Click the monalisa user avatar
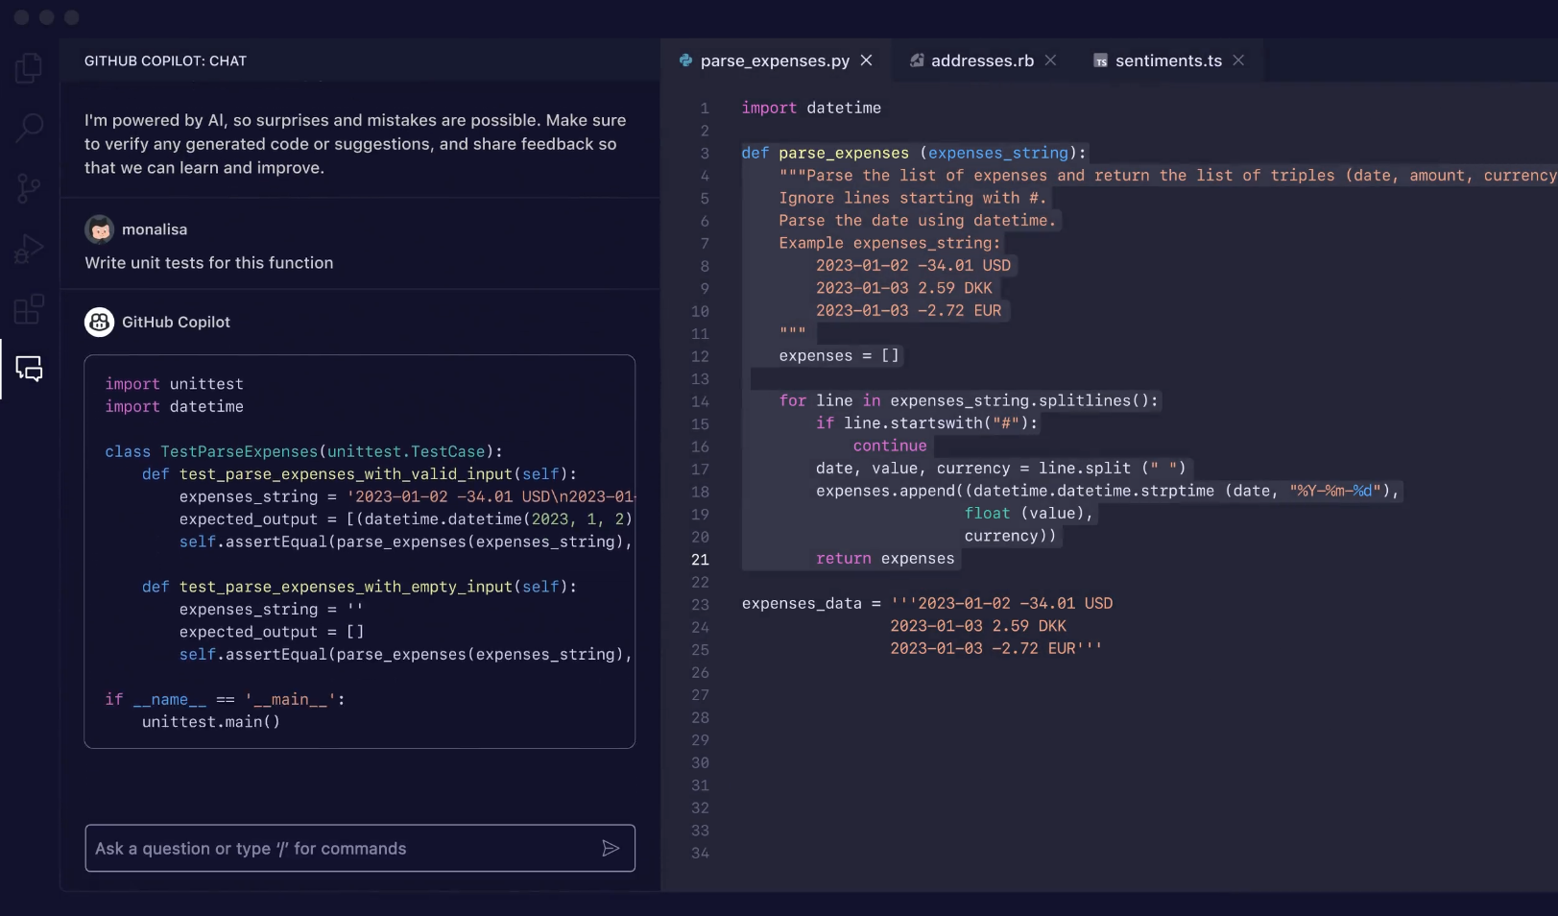The height and width of the screenshot is (916, 1558). pos(100,229)
